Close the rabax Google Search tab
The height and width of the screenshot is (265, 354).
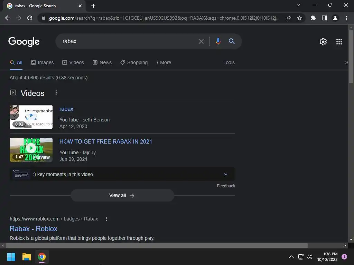pos(80,6)
